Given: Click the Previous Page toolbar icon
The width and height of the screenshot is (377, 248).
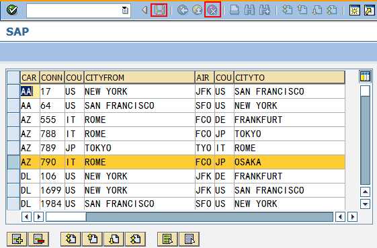Looking at the screenshot, I should click(302, 10).
